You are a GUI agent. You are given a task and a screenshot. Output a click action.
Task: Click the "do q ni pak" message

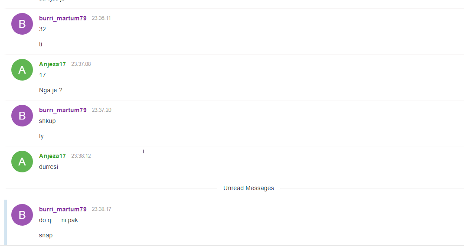click(59, 220)
